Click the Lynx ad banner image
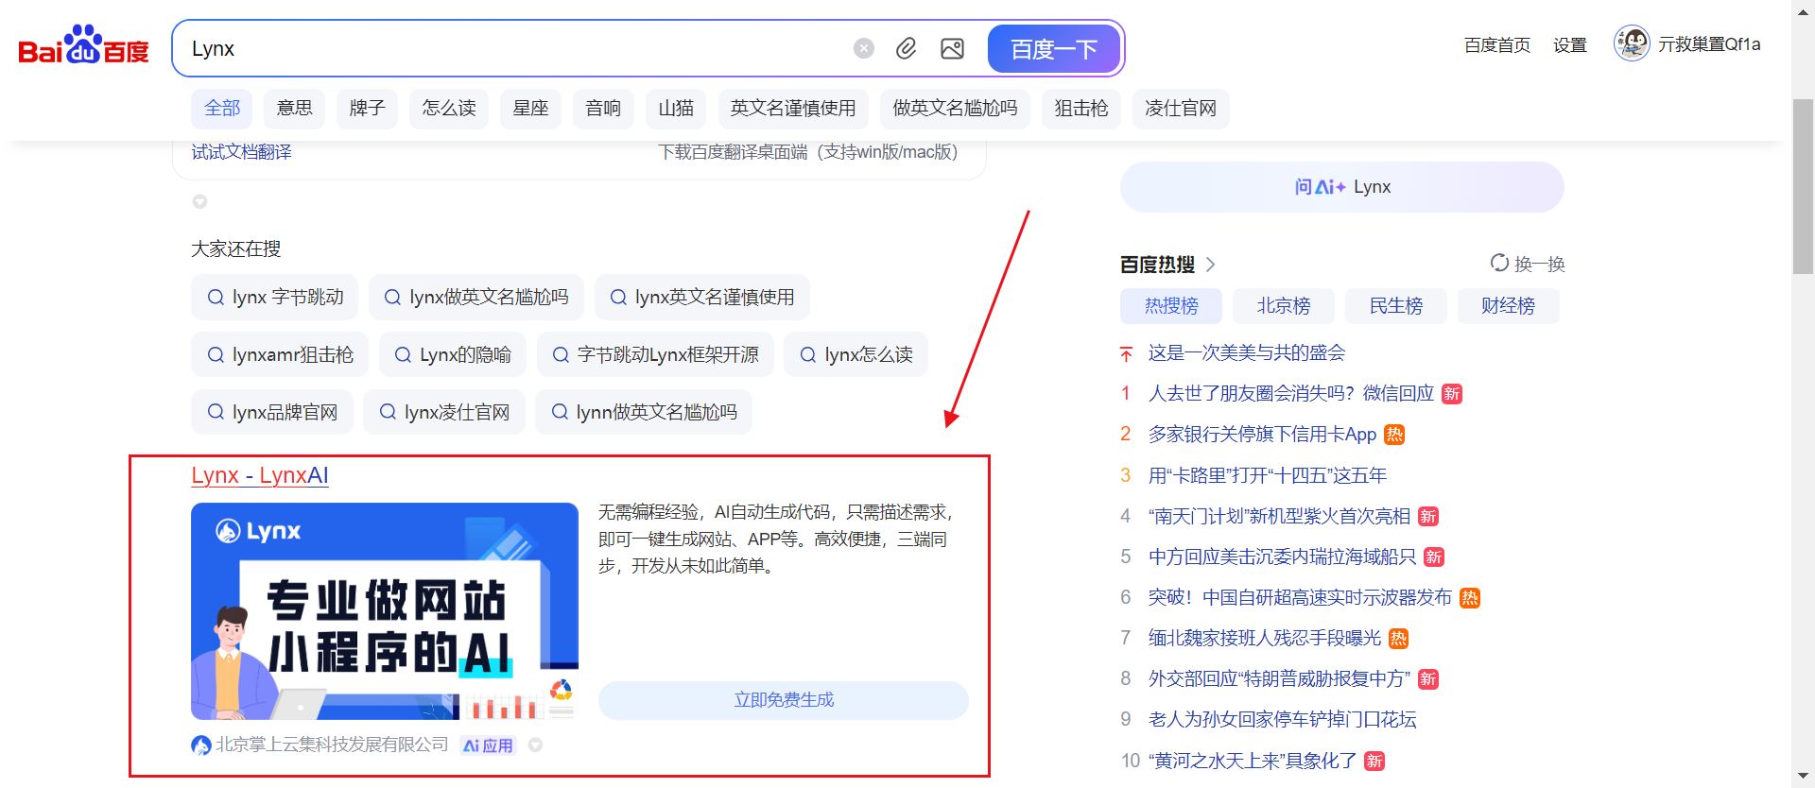1815x788 pixels. click(385, 611)
